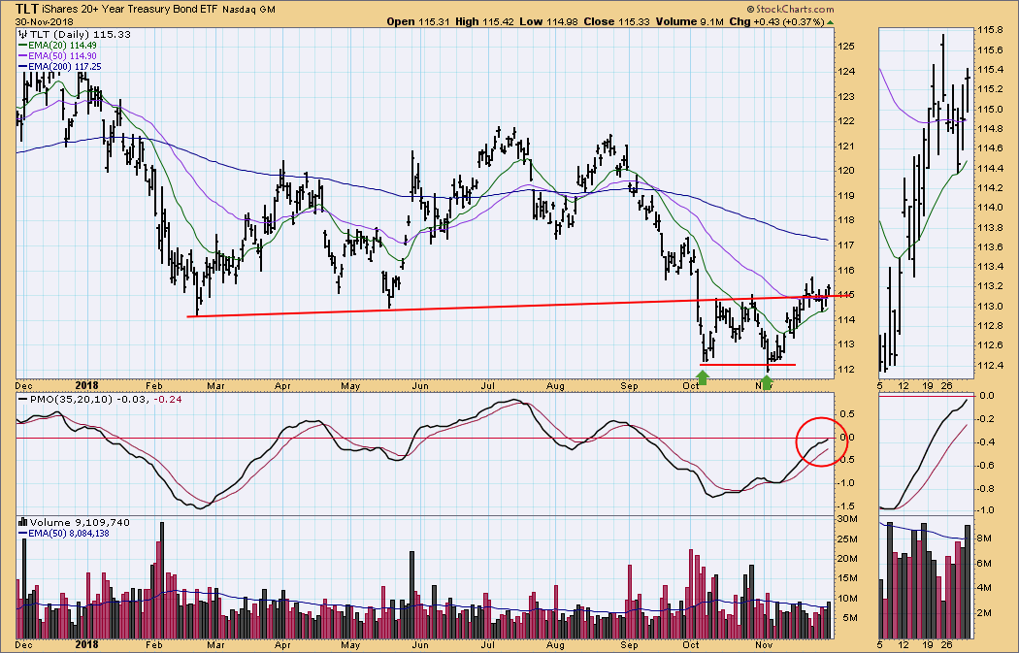This screenshot has height=653, width=1019.
Task: Click the 'Apr' month label under the price panel
Action: click(282, 386)
